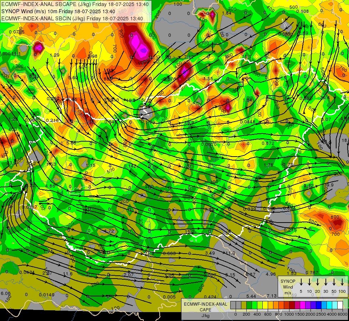This screenshot has width=349, height=321.
Task: Click the 2.27 value on the map
Action: [x=47, y=273]
